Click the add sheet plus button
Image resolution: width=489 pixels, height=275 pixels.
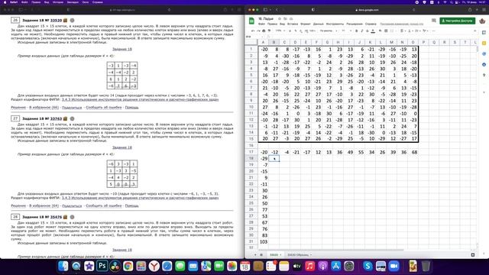pos(255,254)
